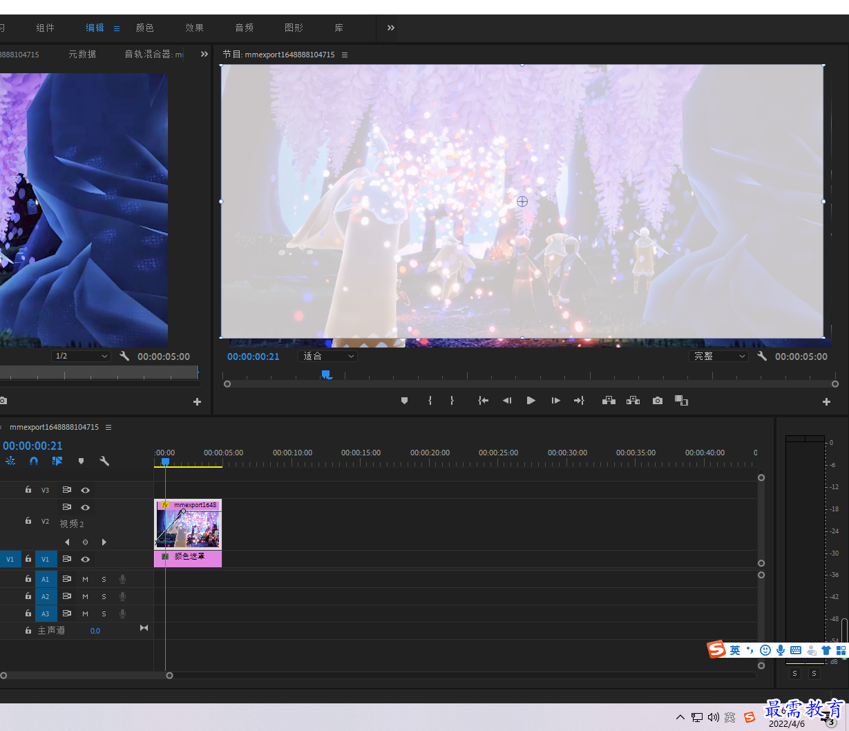
Task: Export a frame with camera icon
Action: pyautogui.click(x=658, y=401)
